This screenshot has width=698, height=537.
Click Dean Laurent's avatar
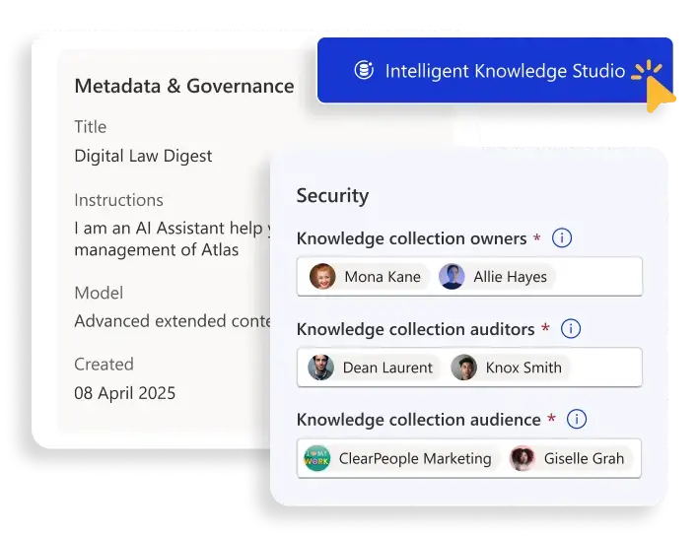click(320, 368)
